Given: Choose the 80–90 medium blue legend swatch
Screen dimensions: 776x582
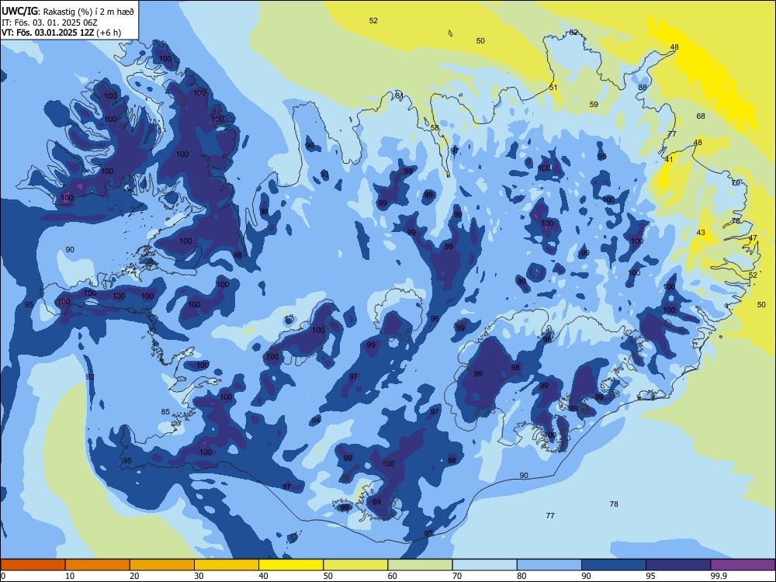Looking at the screenshot, I should coord(549,565).
